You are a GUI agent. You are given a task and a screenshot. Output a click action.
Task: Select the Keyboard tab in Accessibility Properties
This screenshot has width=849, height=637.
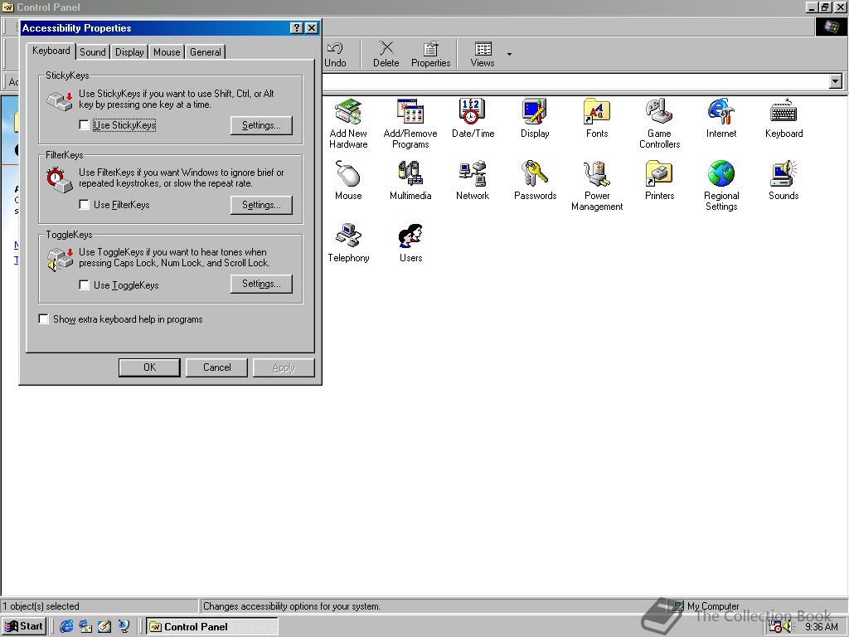click(x=51, y=51)
